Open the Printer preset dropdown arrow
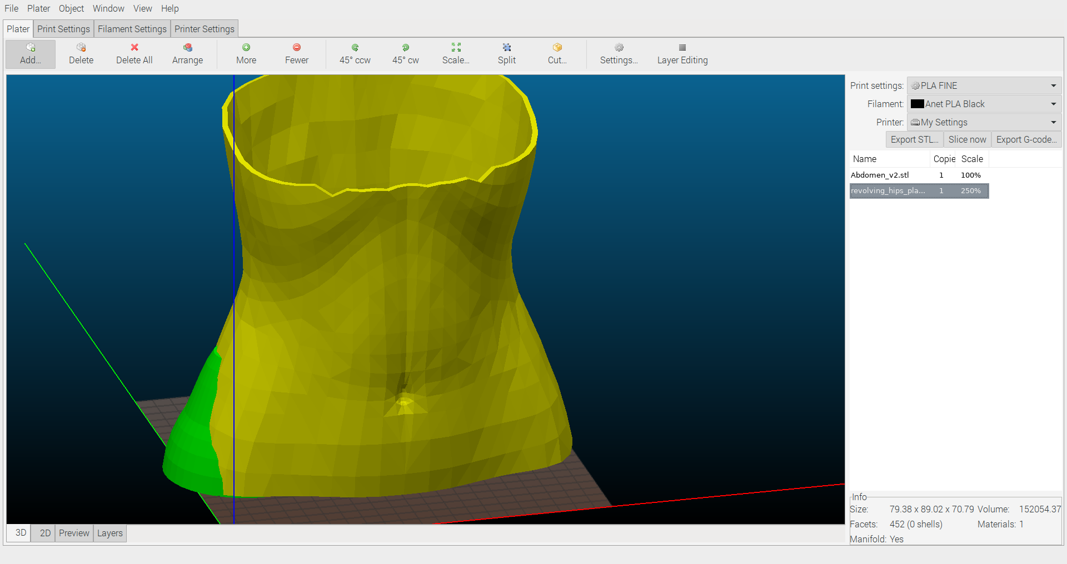The width and height of the screenshot is (1067, 564). pyautogui.click(x=1053, y=123)
